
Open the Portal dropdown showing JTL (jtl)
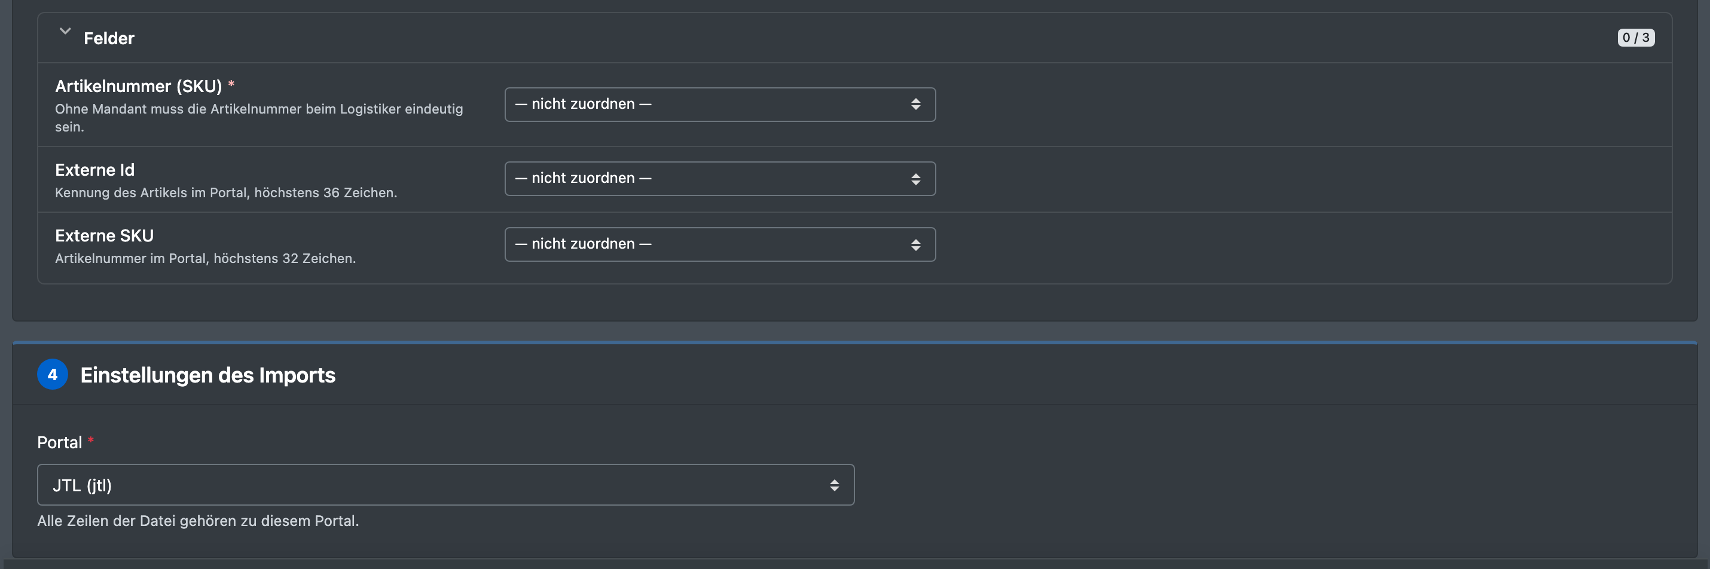[x=445, y=485]
